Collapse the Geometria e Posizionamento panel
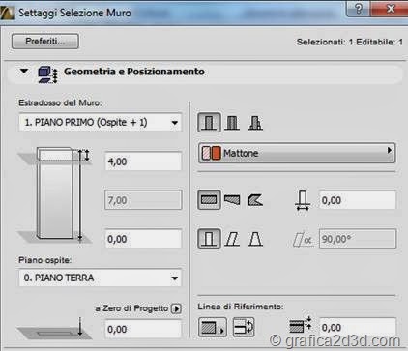 [24, 71]
